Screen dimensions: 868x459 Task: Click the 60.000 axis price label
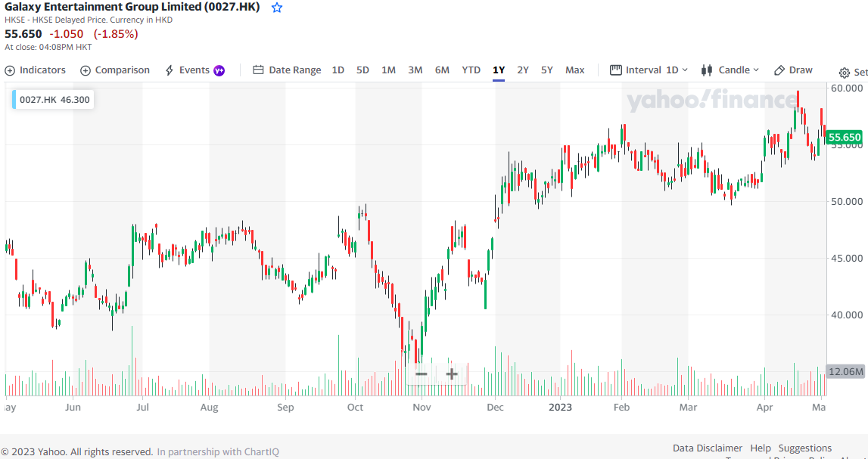point(846,88)
